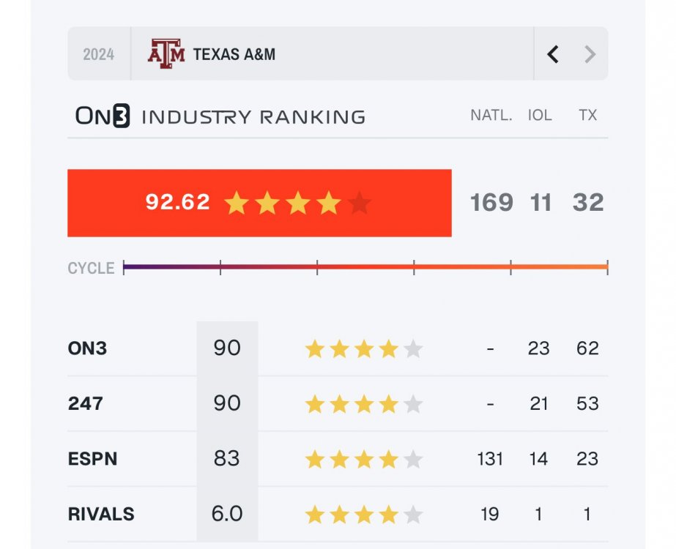Click the NATL. column header

point(491,116)
